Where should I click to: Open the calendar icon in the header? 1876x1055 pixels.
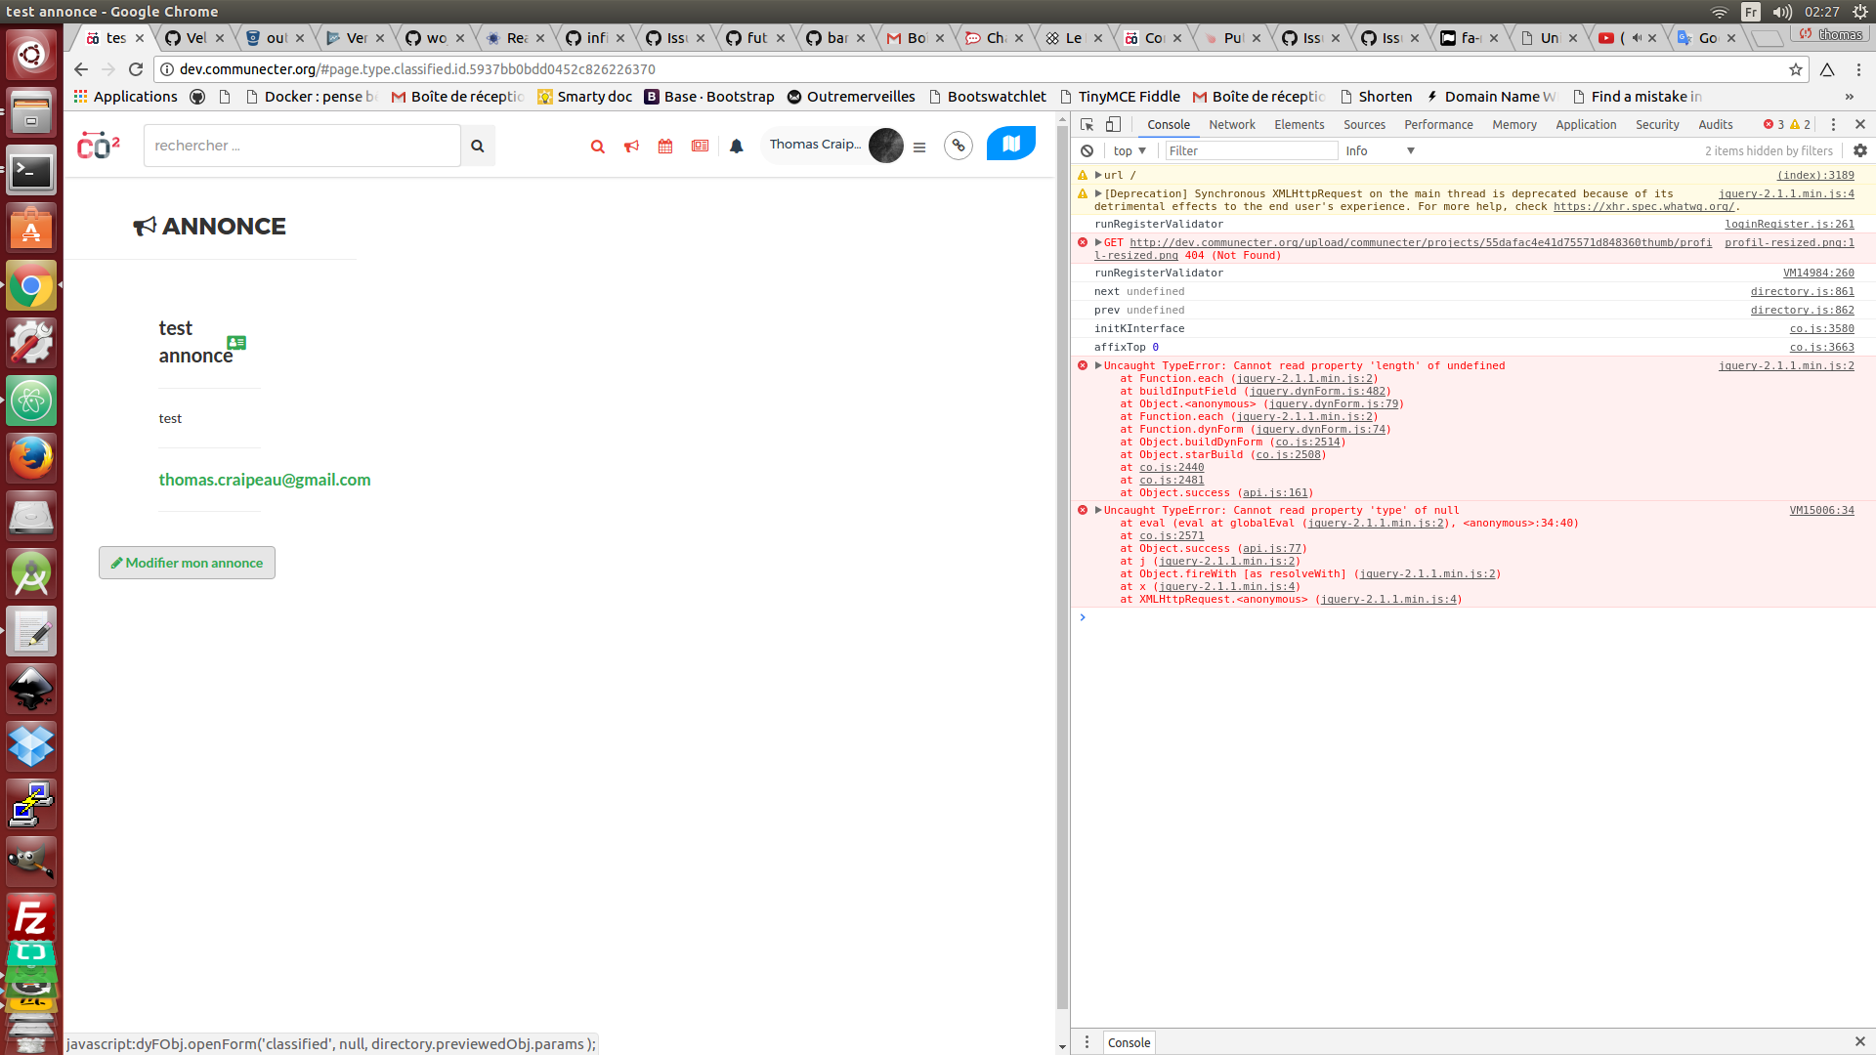[x=665, y=146]
